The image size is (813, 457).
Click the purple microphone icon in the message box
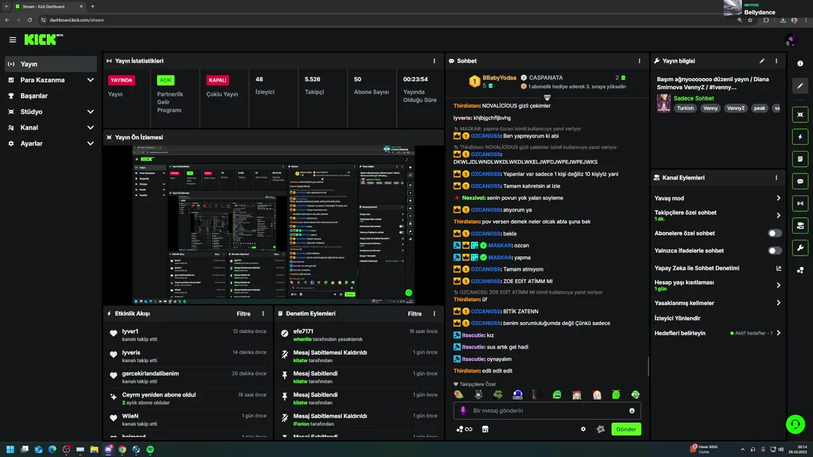[x=463, y=411]
